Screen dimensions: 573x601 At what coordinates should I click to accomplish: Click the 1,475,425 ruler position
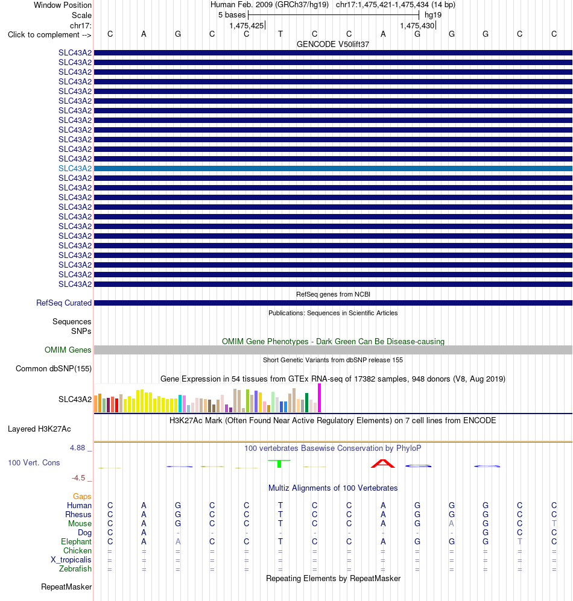pos(247,26)
